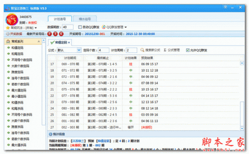This screenshot has width=249, height=154.
Task: Click the arrow icon next to 跨度定码
Action: tap(8, 72)
